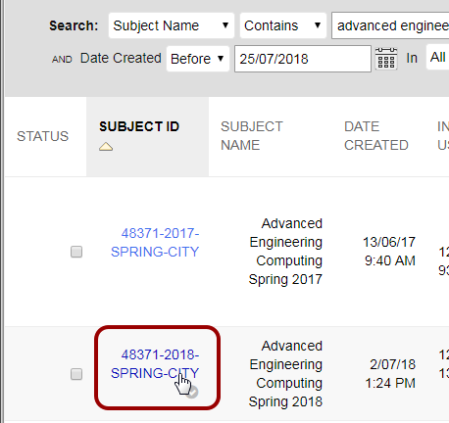Viewport: 449px width, 423px height.
Task: Tick the checkbox for 48371-2017-SPRING-CITY
Action: pyautogui.click(x=76, y=252)
